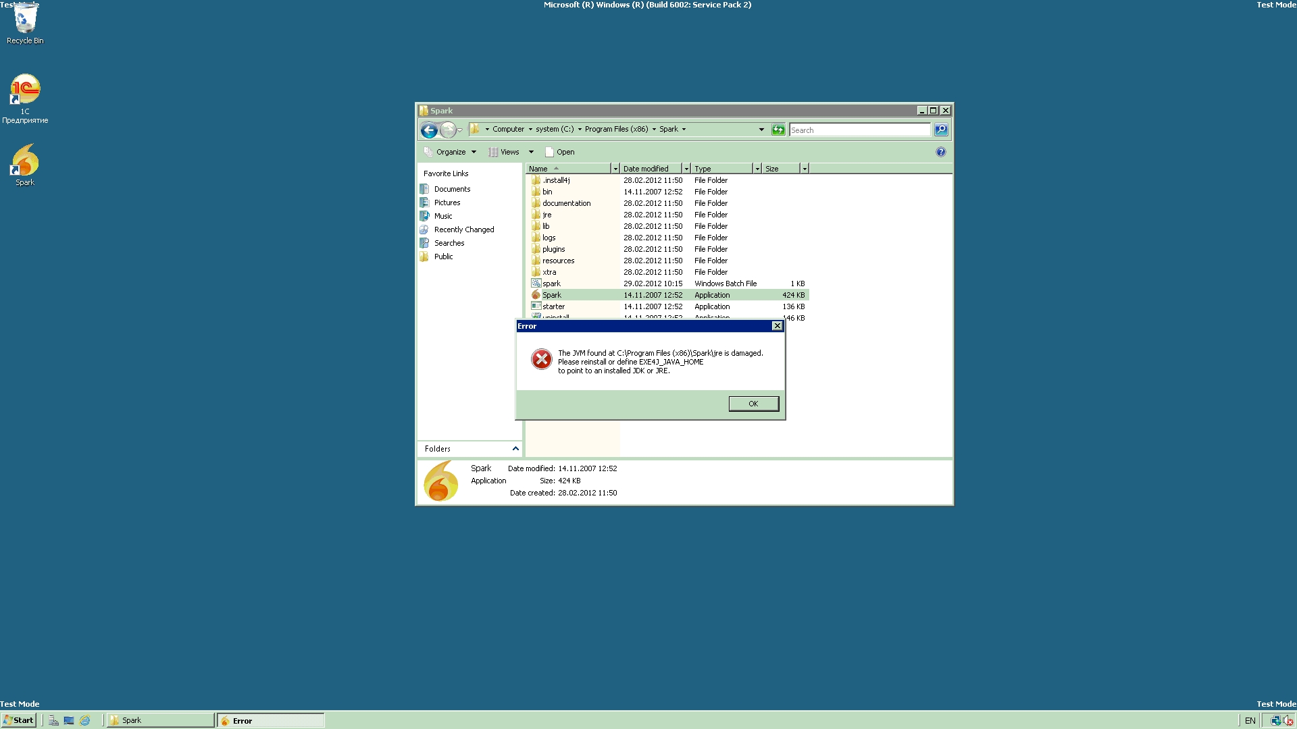
Task: Sort by the Size column header
Action: click(782, 169)
